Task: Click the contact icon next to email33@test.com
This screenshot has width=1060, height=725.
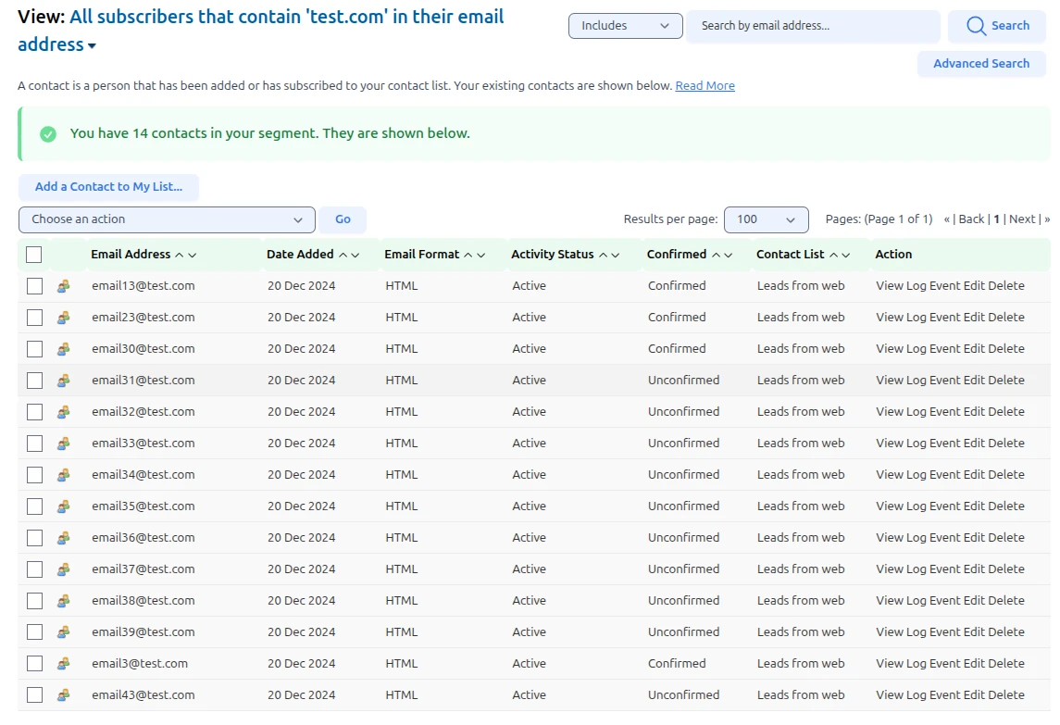Action: [64, 444]
